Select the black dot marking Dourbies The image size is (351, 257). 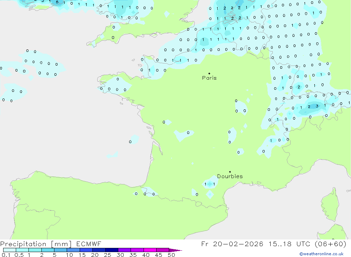pos(230,172)
